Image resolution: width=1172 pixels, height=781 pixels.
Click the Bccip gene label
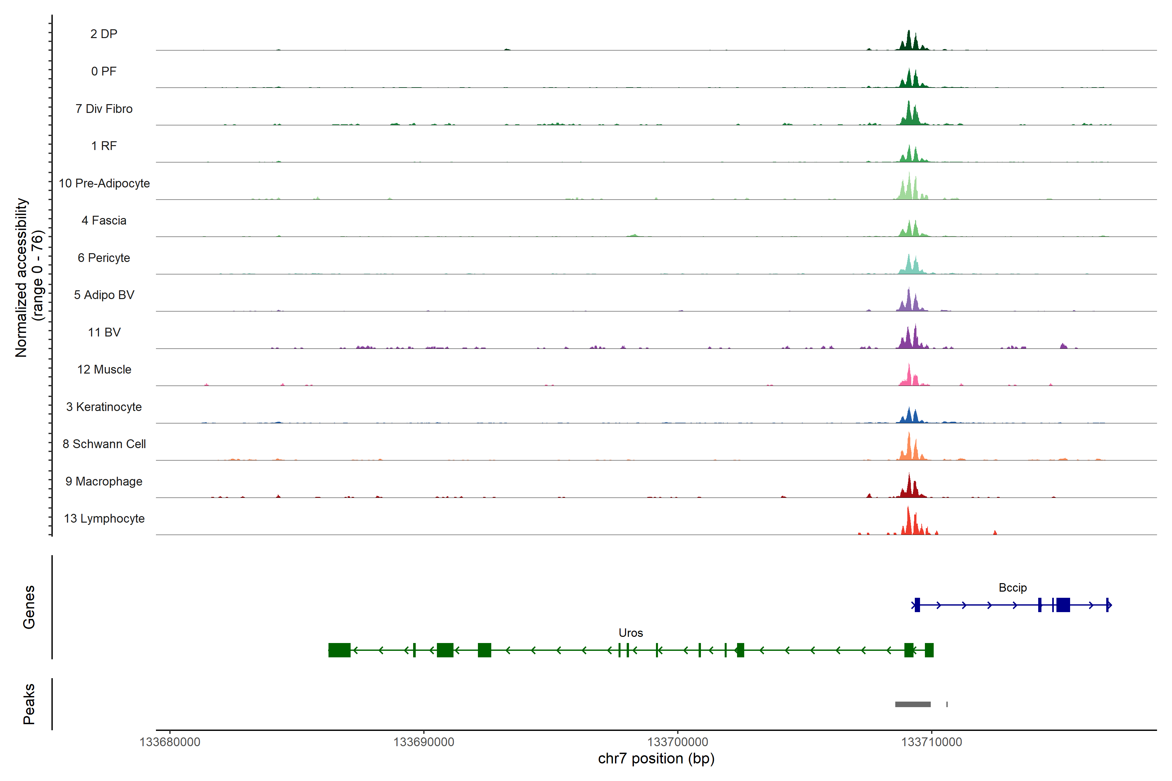pos(1012,588)
